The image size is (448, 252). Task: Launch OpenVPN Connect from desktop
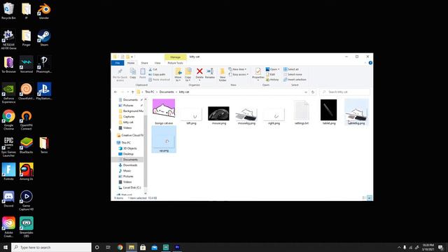coord(27,120)
